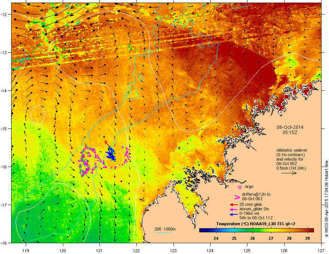Image resolution: width=329 pixels, height=254 pixels.
Task: Click the 0.5m/s velocity scale arrow
Action: coord(289,173)
